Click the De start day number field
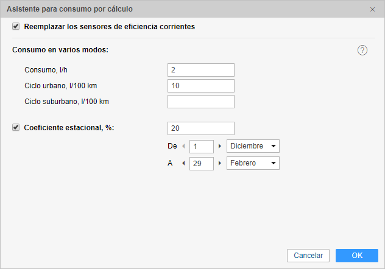This screenshot has width=385, height=269. tap(202, 147)
